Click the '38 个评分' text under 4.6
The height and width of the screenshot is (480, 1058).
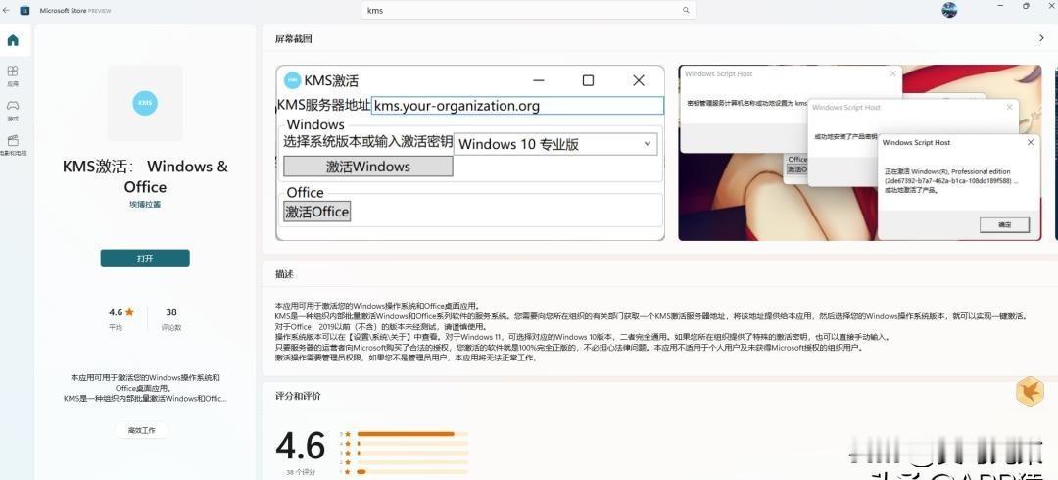[301, 472]
